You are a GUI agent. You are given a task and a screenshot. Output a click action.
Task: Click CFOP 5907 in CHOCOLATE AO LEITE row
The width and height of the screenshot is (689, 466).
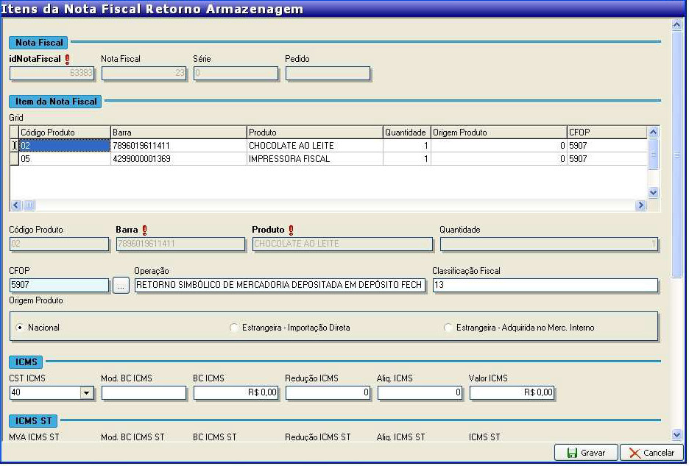pyautogui.click(x=607, y=146)
